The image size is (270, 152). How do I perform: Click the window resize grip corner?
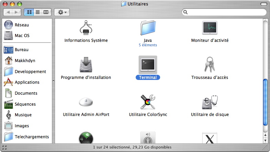click(266, 147)
